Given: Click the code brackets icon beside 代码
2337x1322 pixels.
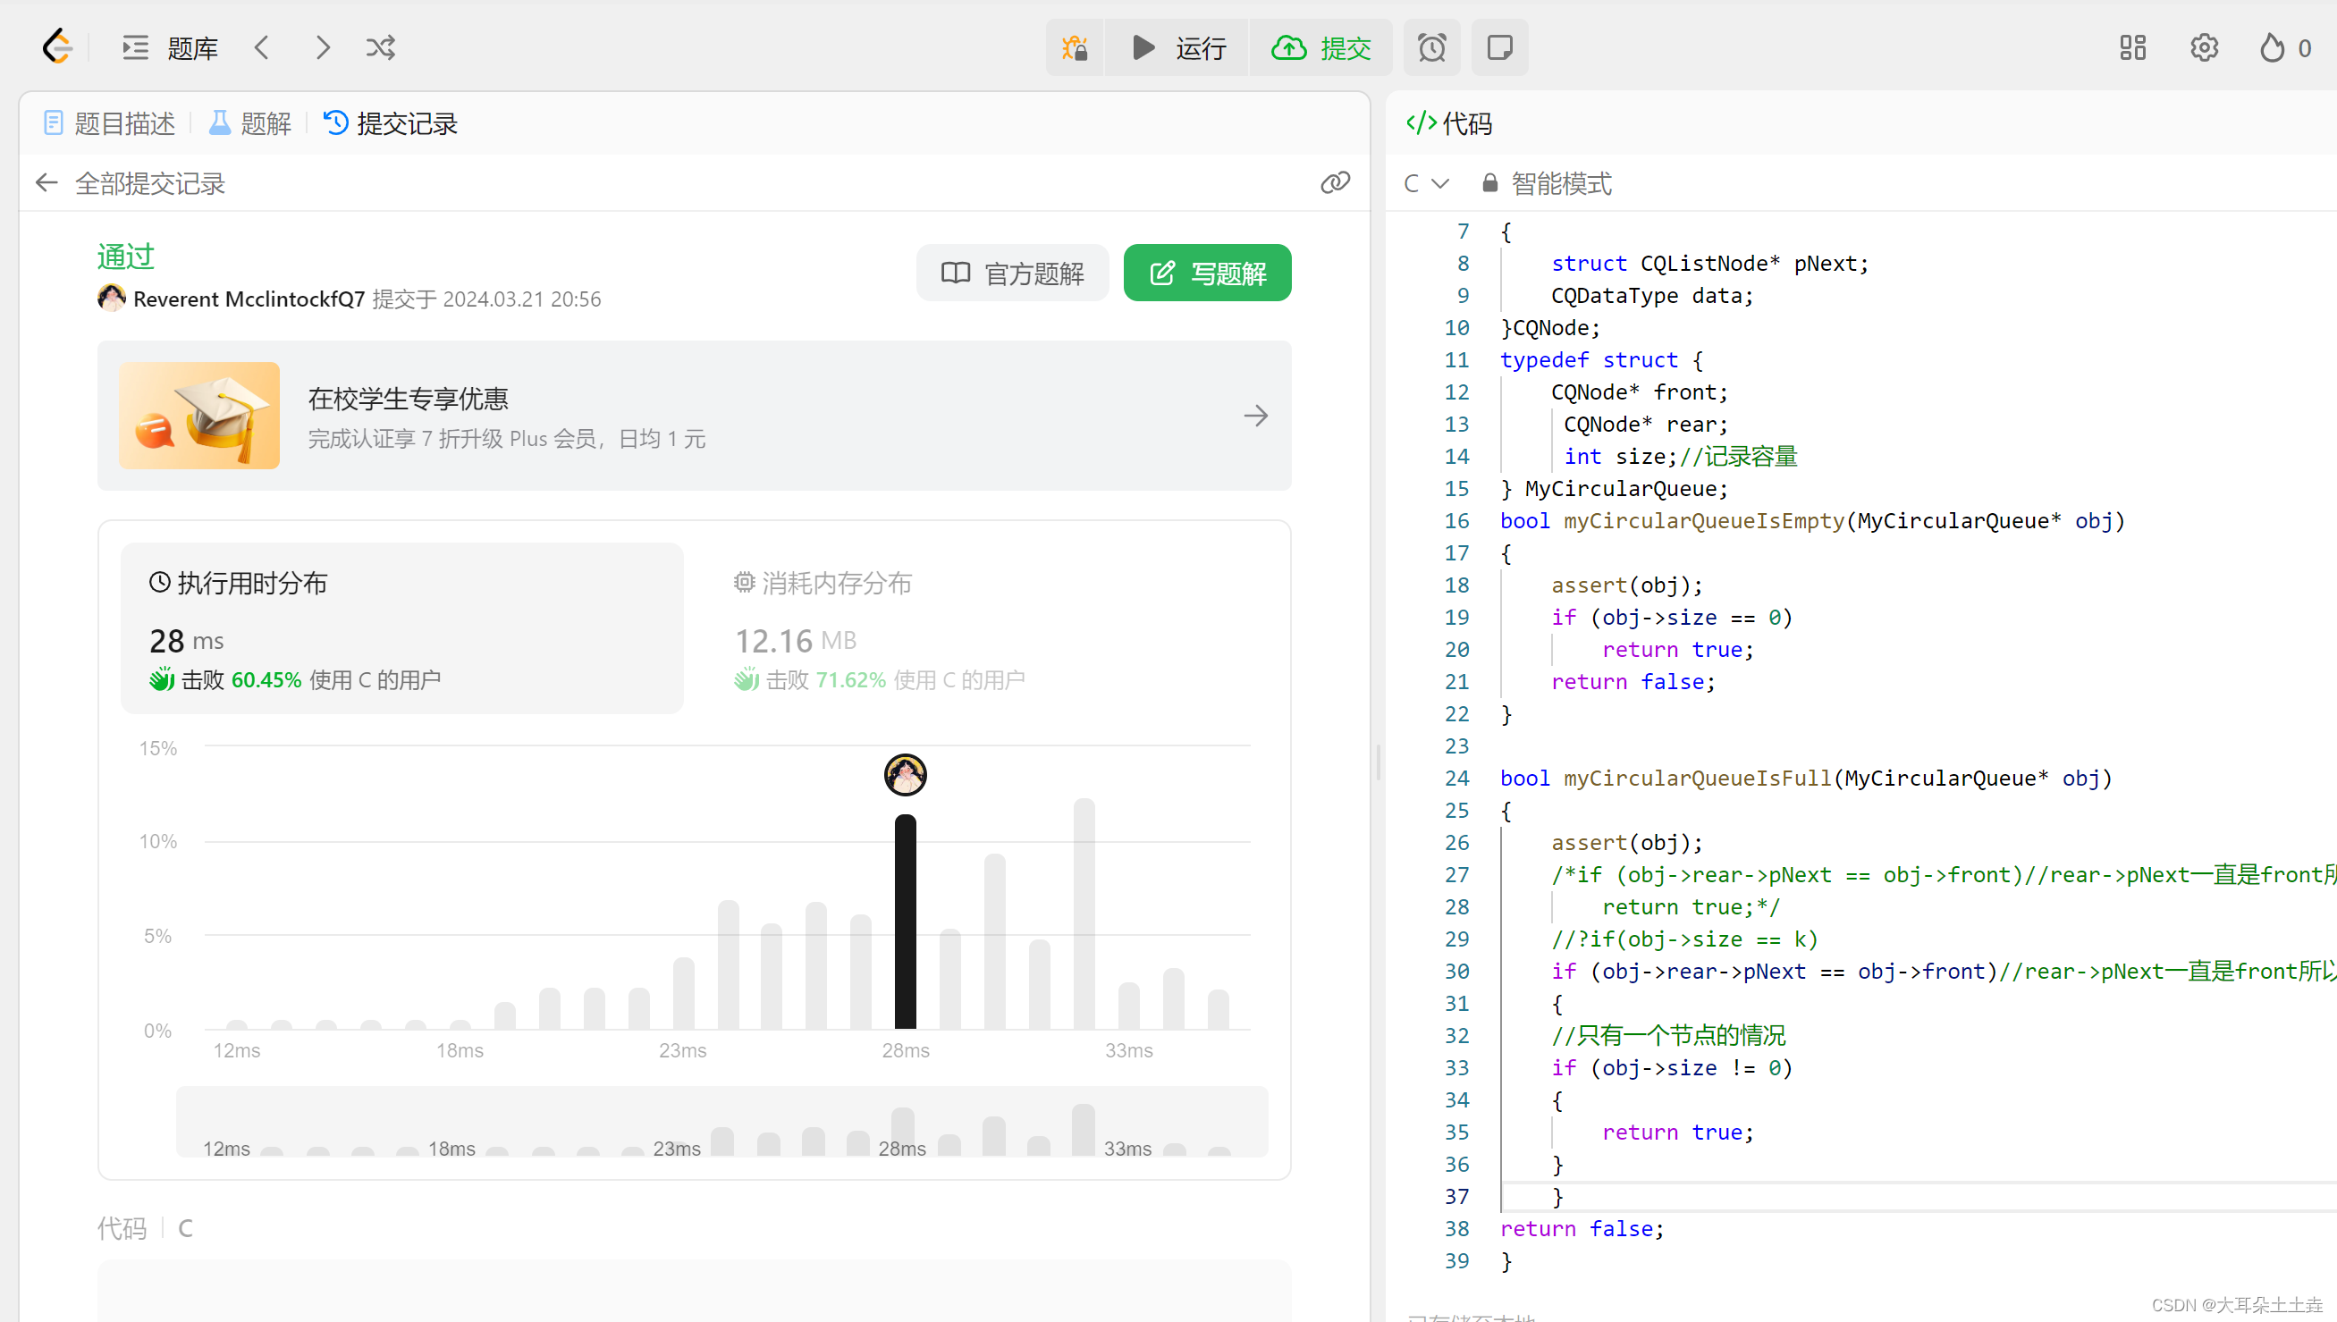Looking at the screenshot, I should [x=1420, y=122].
